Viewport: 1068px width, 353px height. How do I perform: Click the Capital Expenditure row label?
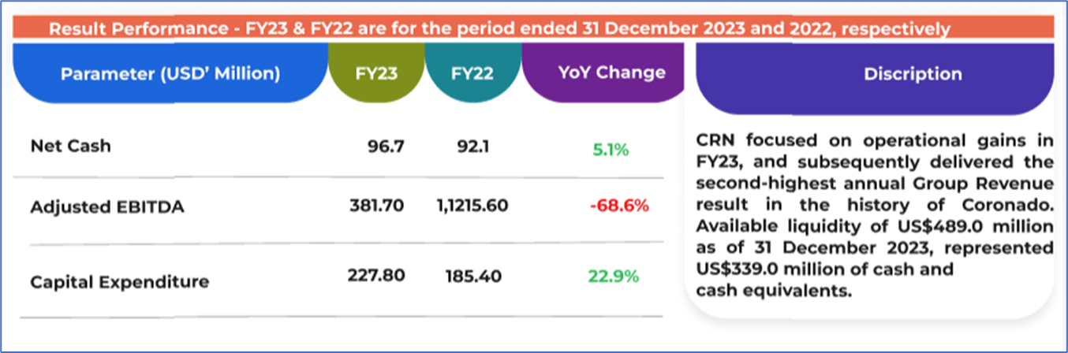(x=120, y=281)
